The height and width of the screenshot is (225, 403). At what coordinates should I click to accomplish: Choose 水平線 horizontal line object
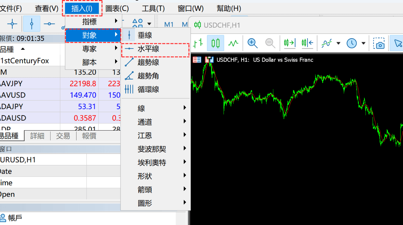[155, 49]
